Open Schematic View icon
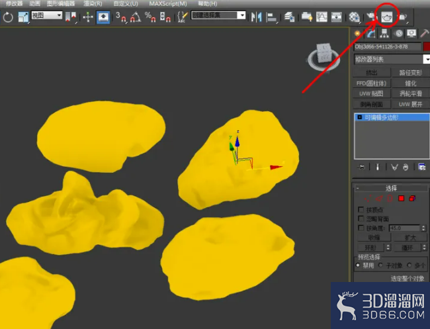Image resolution: width=430 pixels, height=329 pixels. [x=336, y=17]
